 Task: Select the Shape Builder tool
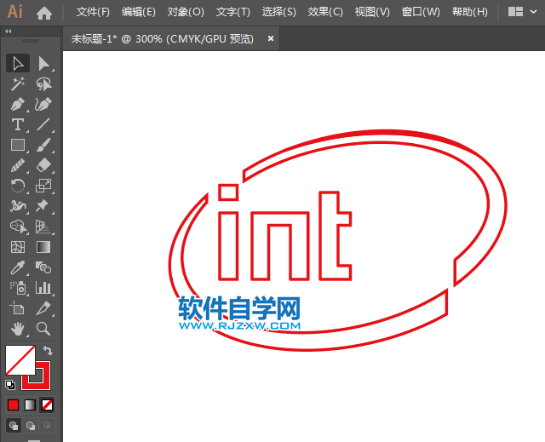pos(18,227)
